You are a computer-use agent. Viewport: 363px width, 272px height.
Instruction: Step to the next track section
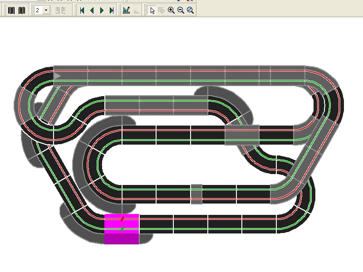(102, 10)
